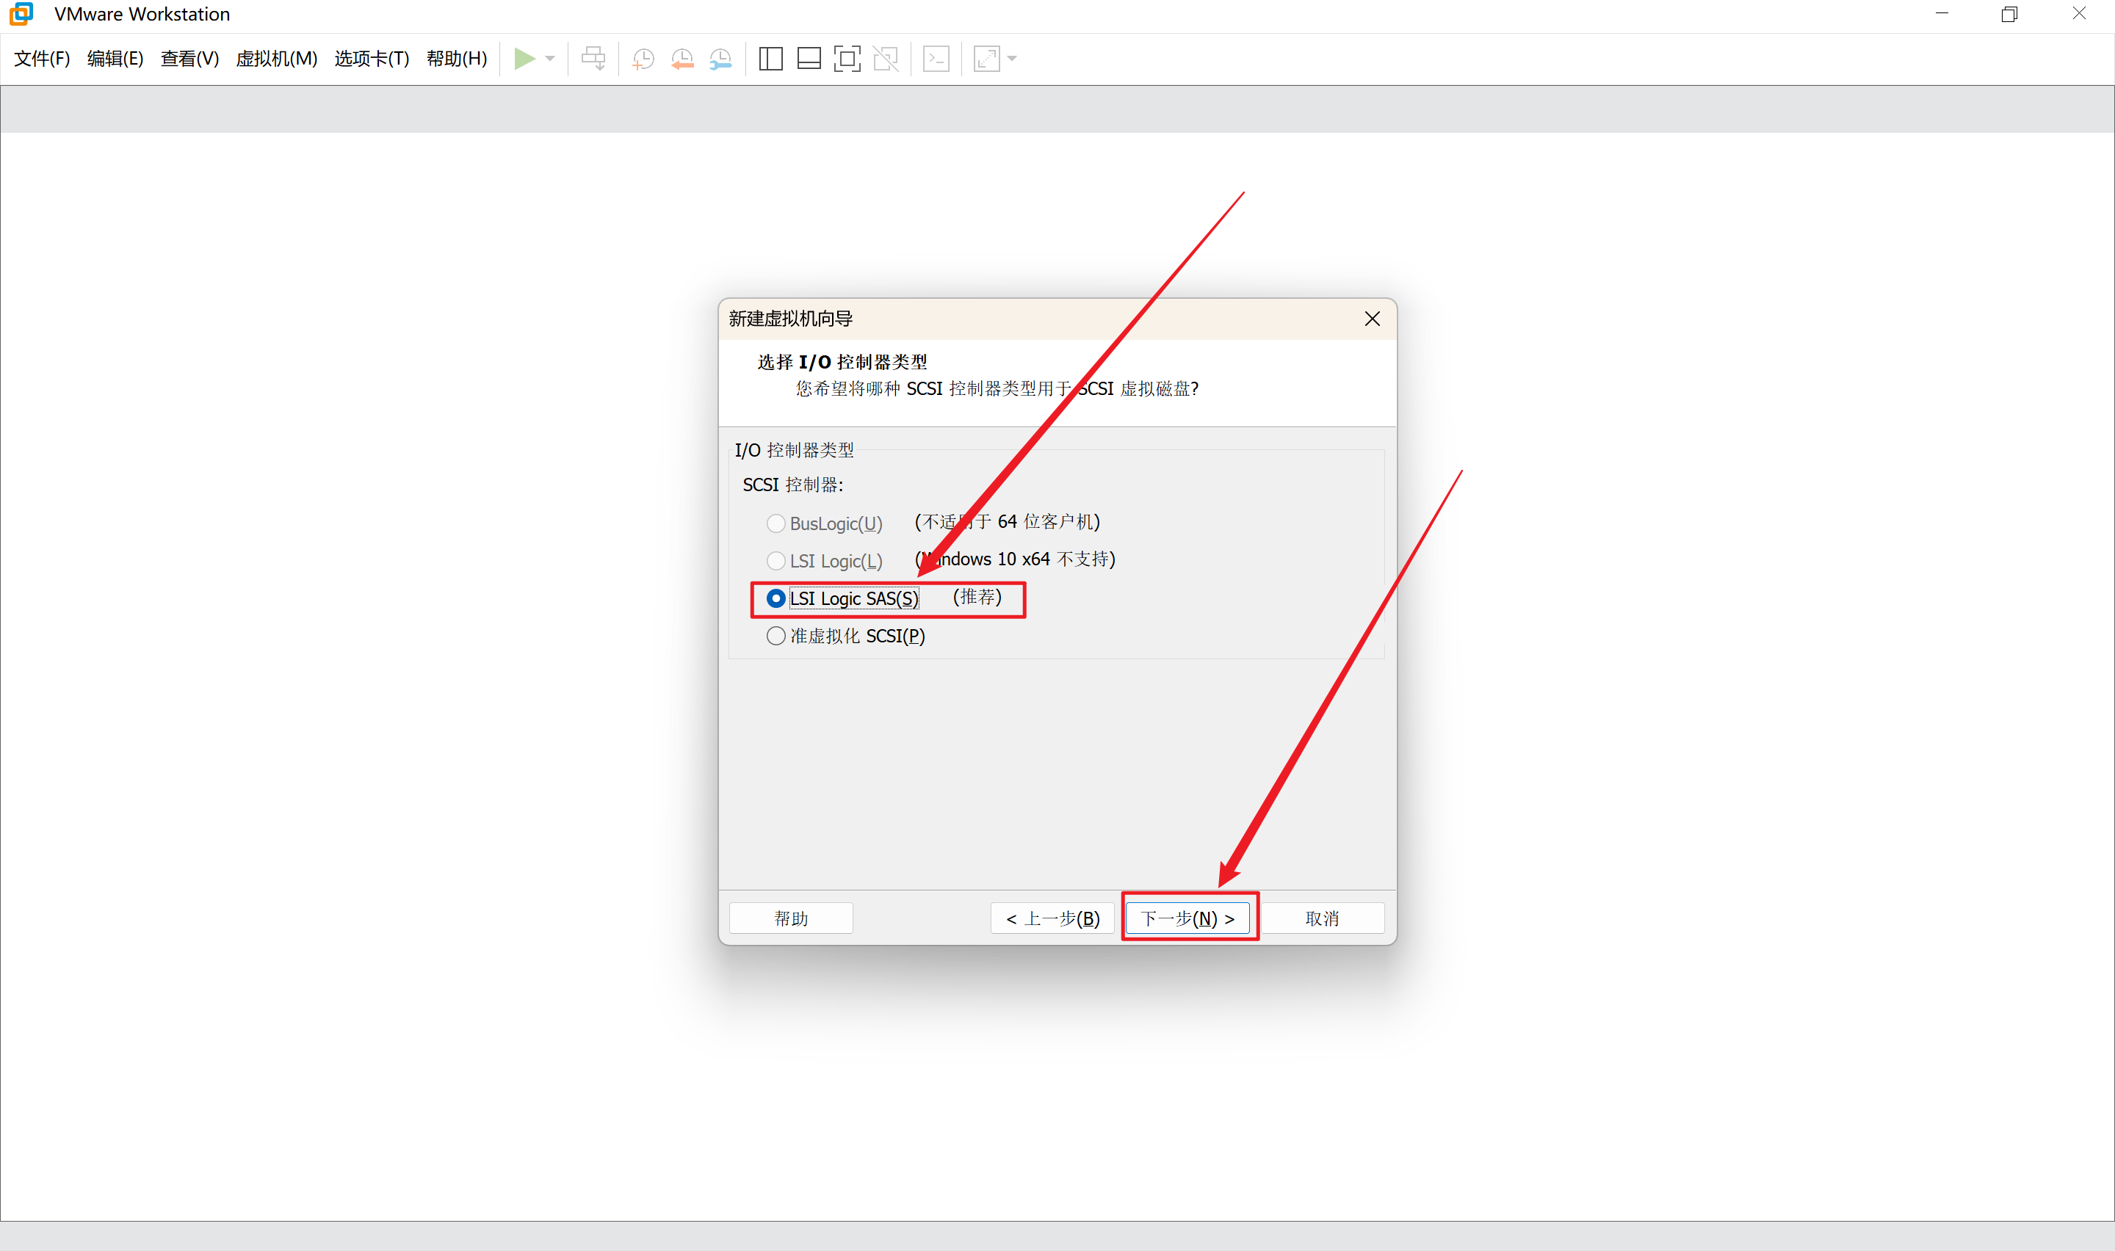Open the 文件(F) menu
Image resolution: width=2115 pixels, height=1251 pixels.
pos(42,59)
